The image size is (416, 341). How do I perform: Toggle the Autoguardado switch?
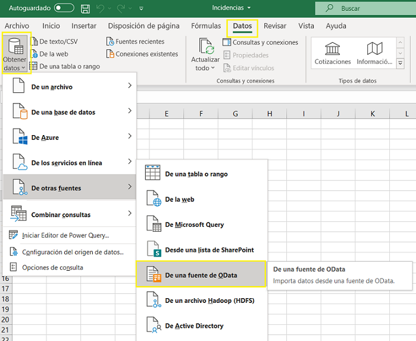click(64, 8)
